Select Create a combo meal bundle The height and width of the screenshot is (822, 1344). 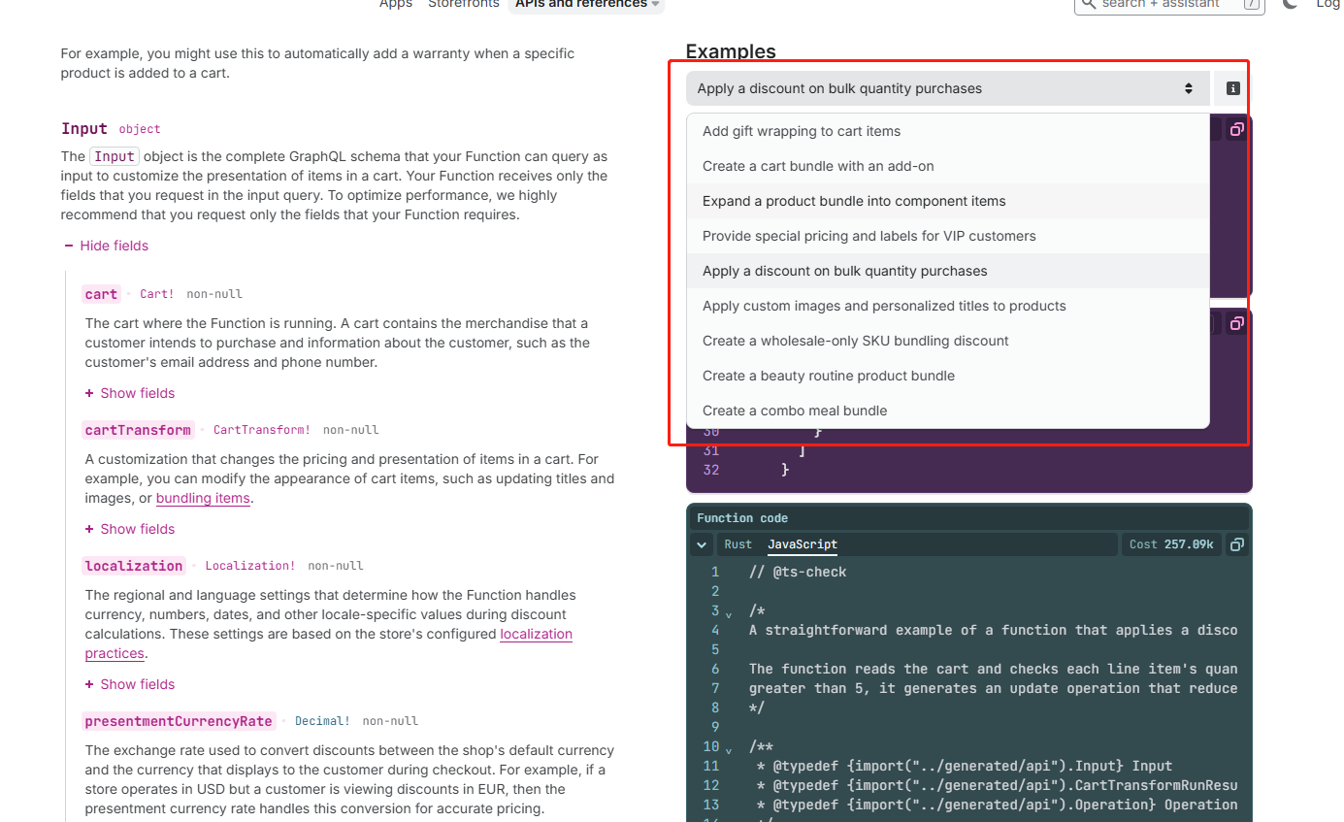pyautogui.click(x=947, y=411)
